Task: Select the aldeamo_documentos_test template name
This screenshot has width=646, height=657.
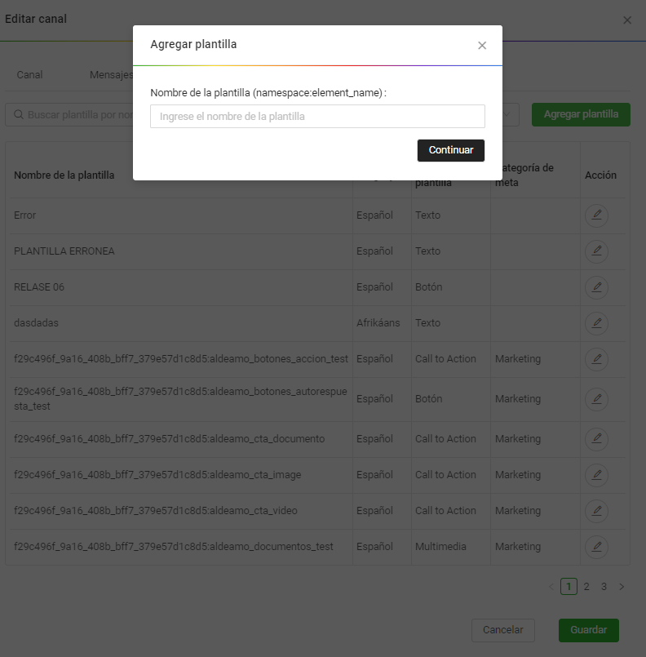Action: (x=174, y=547)
